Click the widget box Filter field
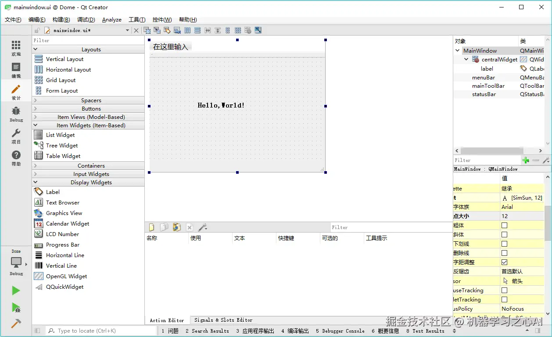This screenshot has height=337, width=552. [x=88, y=40]
